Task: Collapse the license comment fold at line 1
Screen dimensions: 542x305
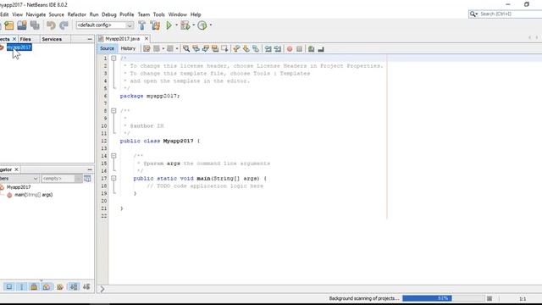Action: pyautogui.click(x=113, y=58)
